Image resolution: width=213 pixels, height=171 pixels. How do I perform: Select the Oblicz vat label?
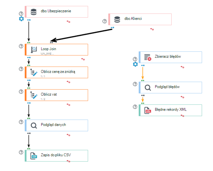click(49, 94)
